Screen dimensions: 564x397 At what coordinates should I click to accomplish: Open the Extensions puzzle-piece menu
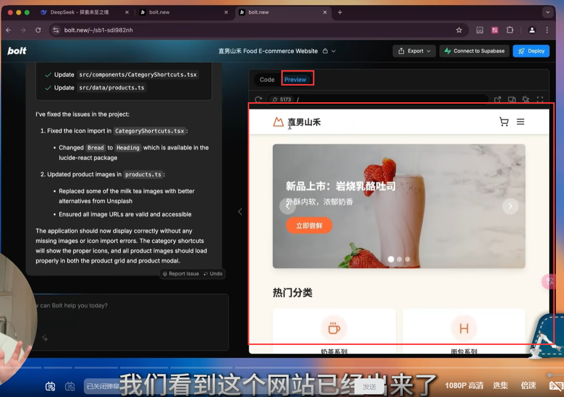click(510, 30)
